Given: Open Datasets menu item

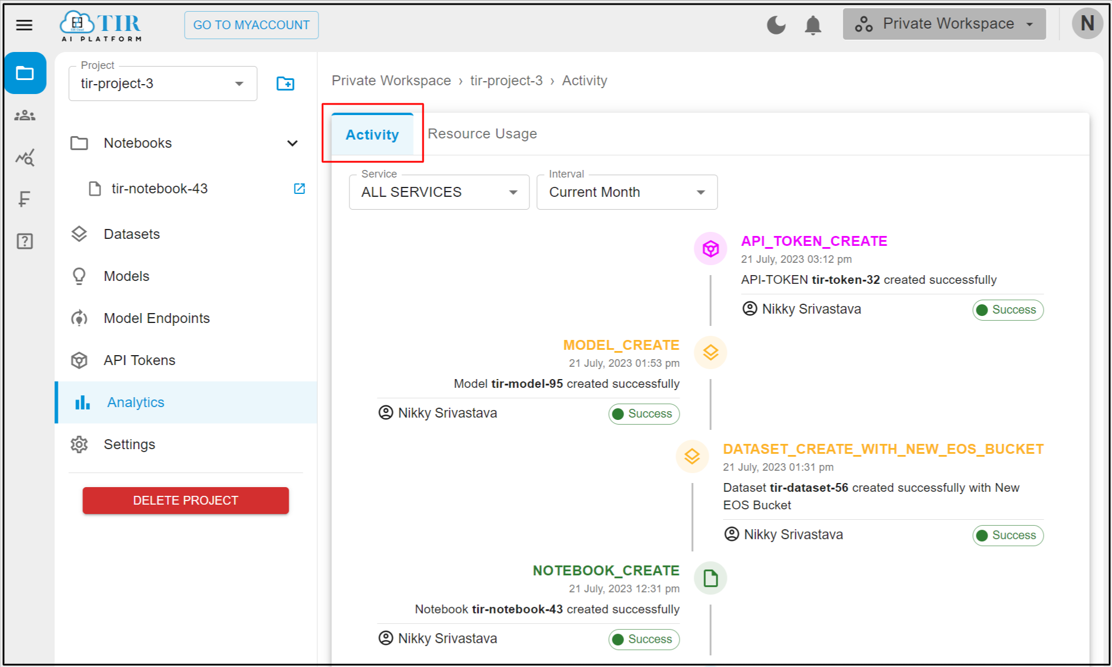Looking at the screenshot, I should coord(131,234).
